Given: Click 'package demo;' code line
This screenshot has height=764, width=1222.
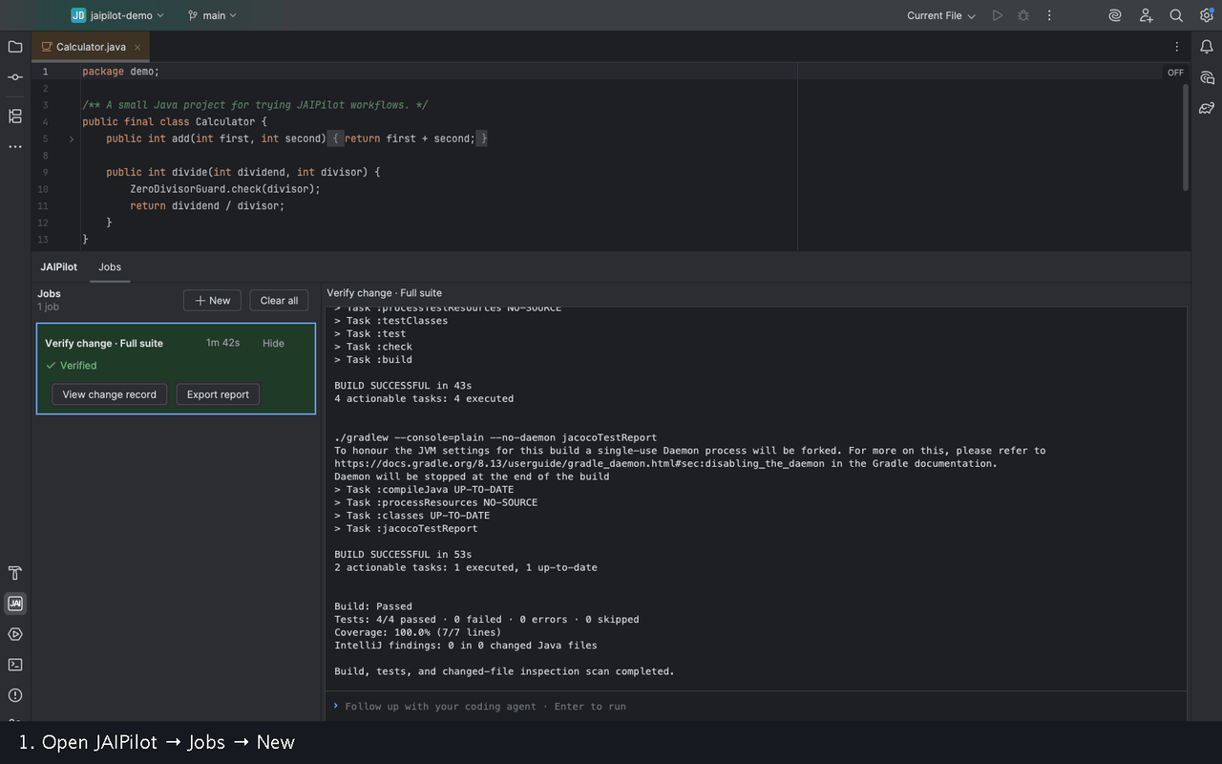Looking at the screenshot, I should point(121,72).
